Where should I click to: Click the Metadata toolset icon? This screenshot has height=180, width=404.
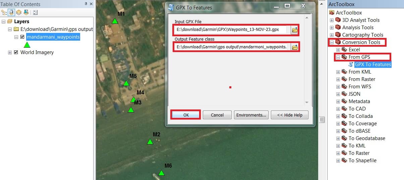coord(344,101)
